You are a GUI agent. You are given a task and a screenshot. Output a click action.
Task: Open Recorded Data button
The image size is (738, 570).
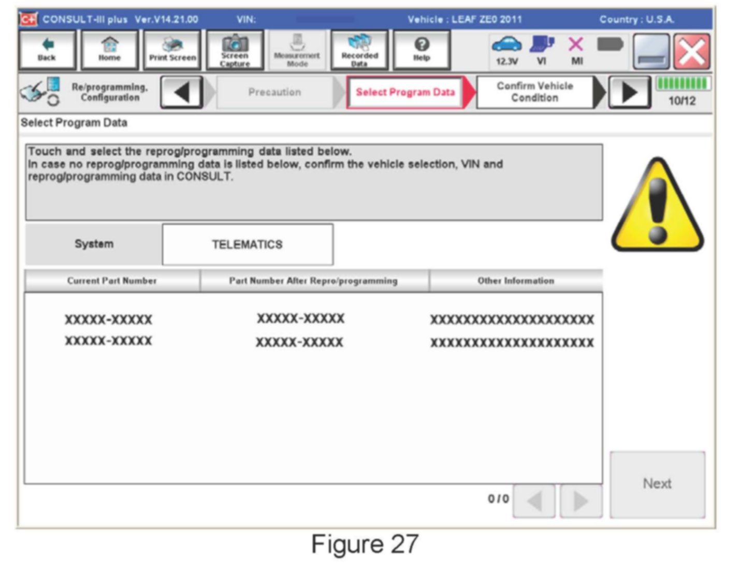tap(359, 50)
